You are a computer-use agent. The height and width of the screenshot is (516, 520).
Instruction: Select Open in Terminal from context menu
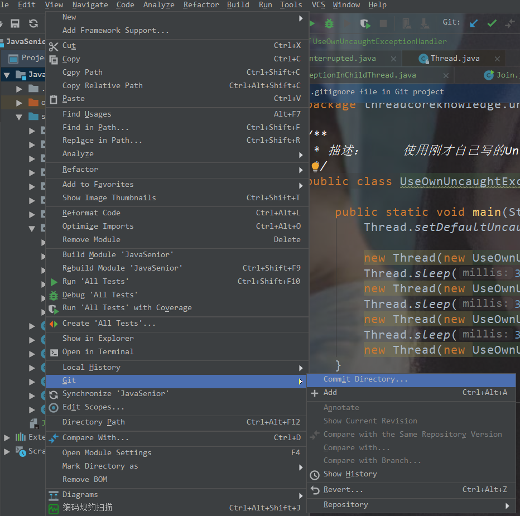point(98,352)
